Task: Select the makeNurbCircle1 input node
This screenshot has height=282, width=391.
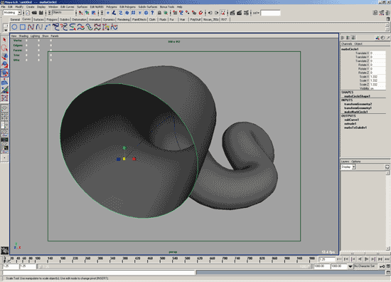Action: (x=356, y=112)
